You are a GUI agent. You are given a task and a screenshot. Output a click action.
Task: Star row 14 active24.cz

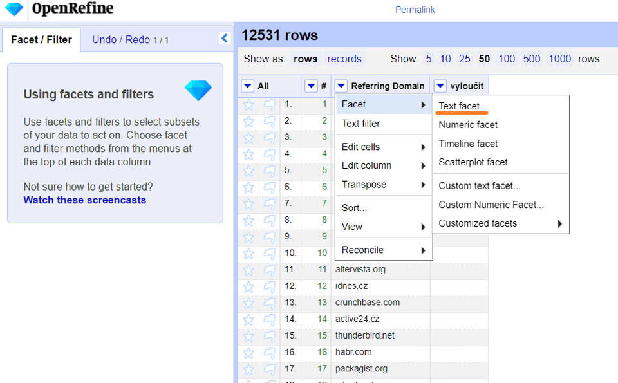click(248, 319)
